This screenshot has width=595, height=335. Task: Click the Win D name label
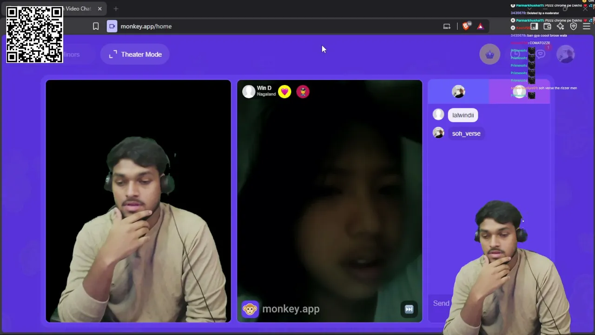point(264,88)
